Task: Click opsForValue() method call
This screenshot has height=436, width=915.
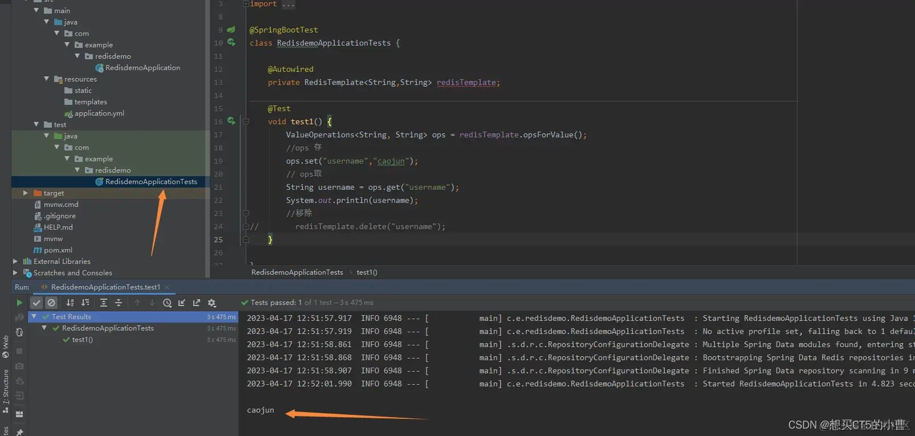Action: pyautogui.click(x=552, y=135)
